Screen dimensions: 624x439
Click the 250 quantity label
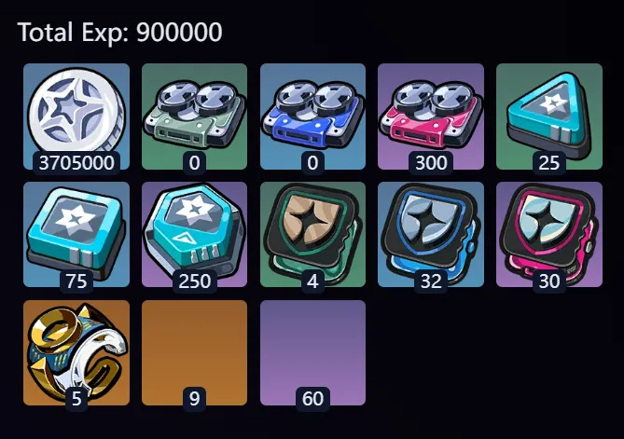pyautogui.click(x=195, y=281)
